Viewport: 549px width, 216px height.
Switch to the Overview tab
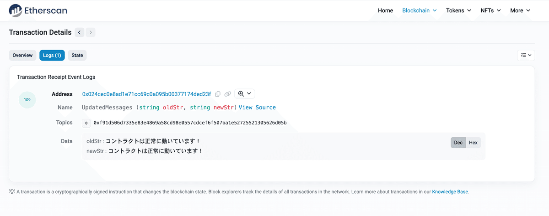pyautogui.click(x=22, y=55)
